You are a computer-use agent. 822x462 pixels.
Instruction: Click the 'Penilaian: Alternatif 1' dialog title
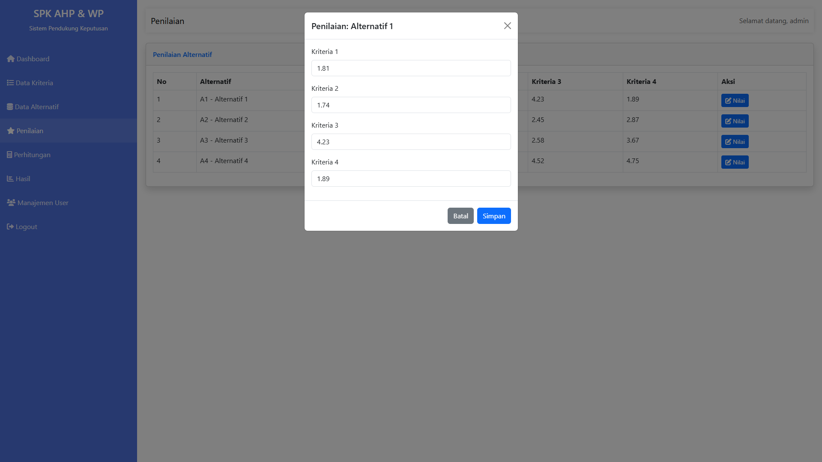click(352, 26)
